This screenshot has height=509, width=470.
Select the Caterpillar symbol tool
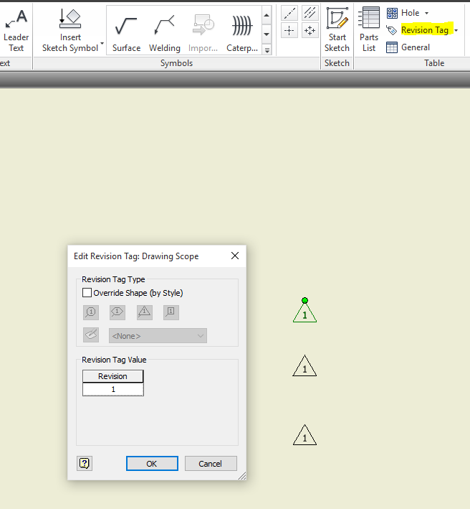coord(242,34)
